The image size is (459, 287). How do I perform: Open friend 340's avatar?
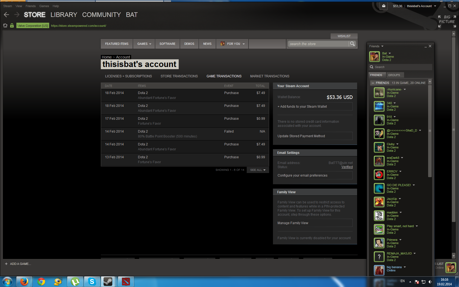pos(379,106)
